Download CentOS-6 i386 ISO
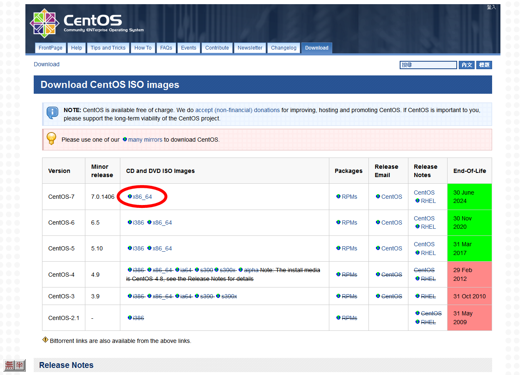 (x=138, y=222)
